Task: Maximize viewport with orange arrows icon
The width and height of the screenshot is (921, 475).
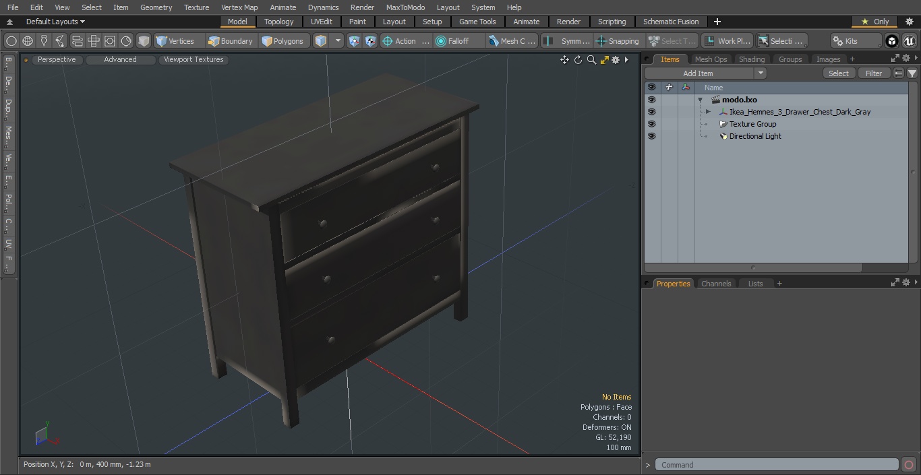Action: (x=604, y=60)
